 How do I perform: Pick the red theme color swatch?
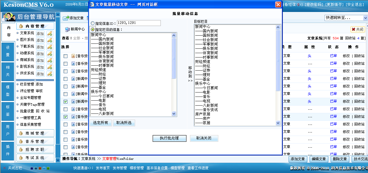pos(40,168)
